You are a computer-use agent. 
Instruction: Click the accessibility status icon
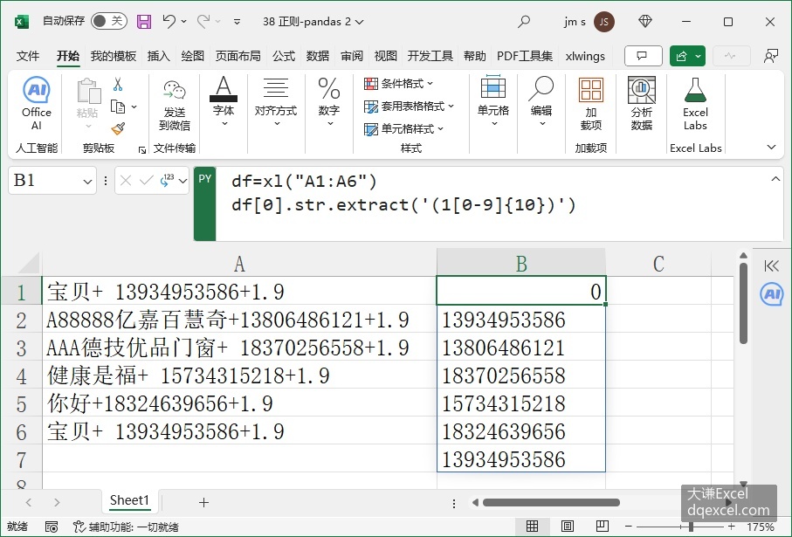[x=79, y=527]
